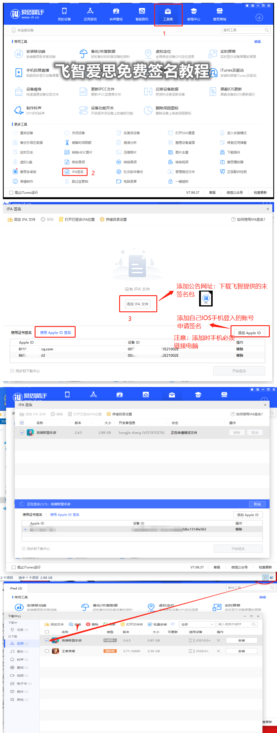Image resolution: width=277 pixels, height=733 pixels.
Task: Select 视频 (0) in the 下载中心 sidebar
Action: tap(22, 676)
